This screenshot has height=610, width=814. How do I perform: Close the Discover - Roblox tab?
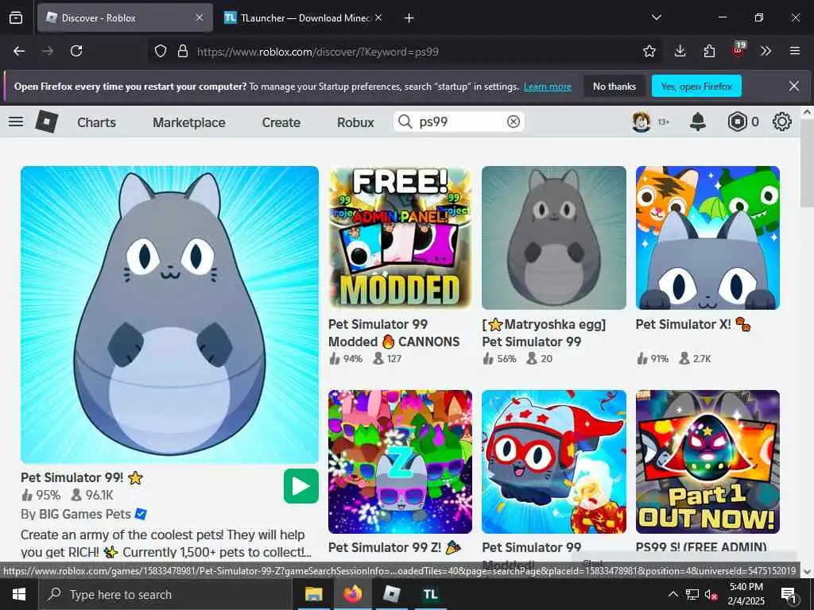(200, 17)
